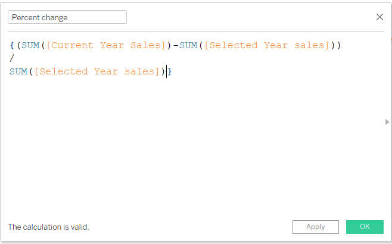Click the closing curly brace of the formula
This screenshot has width=392, height=244.
(170, 71)
